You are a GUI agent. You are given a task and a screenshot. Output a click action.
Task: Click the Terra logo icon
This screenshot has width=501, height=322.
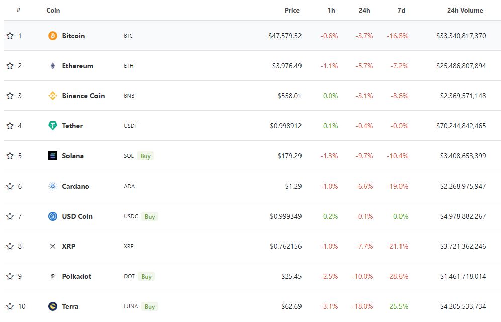tap(53, 306)
